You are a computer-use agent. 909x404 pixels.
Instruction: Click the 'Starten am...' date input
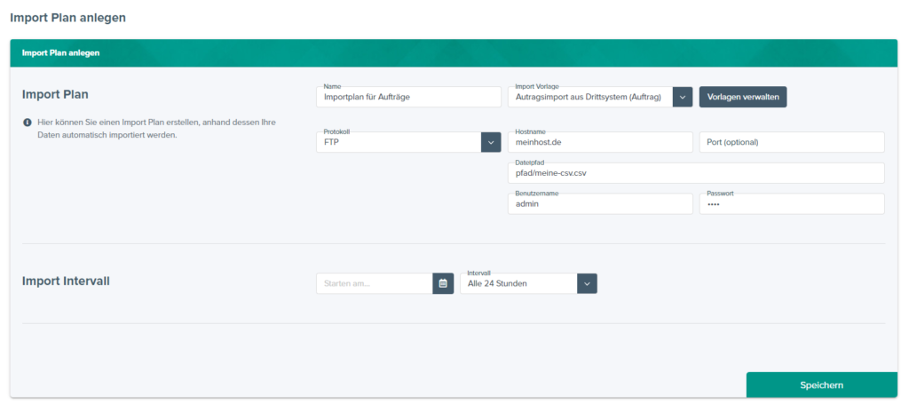(374, 283)
